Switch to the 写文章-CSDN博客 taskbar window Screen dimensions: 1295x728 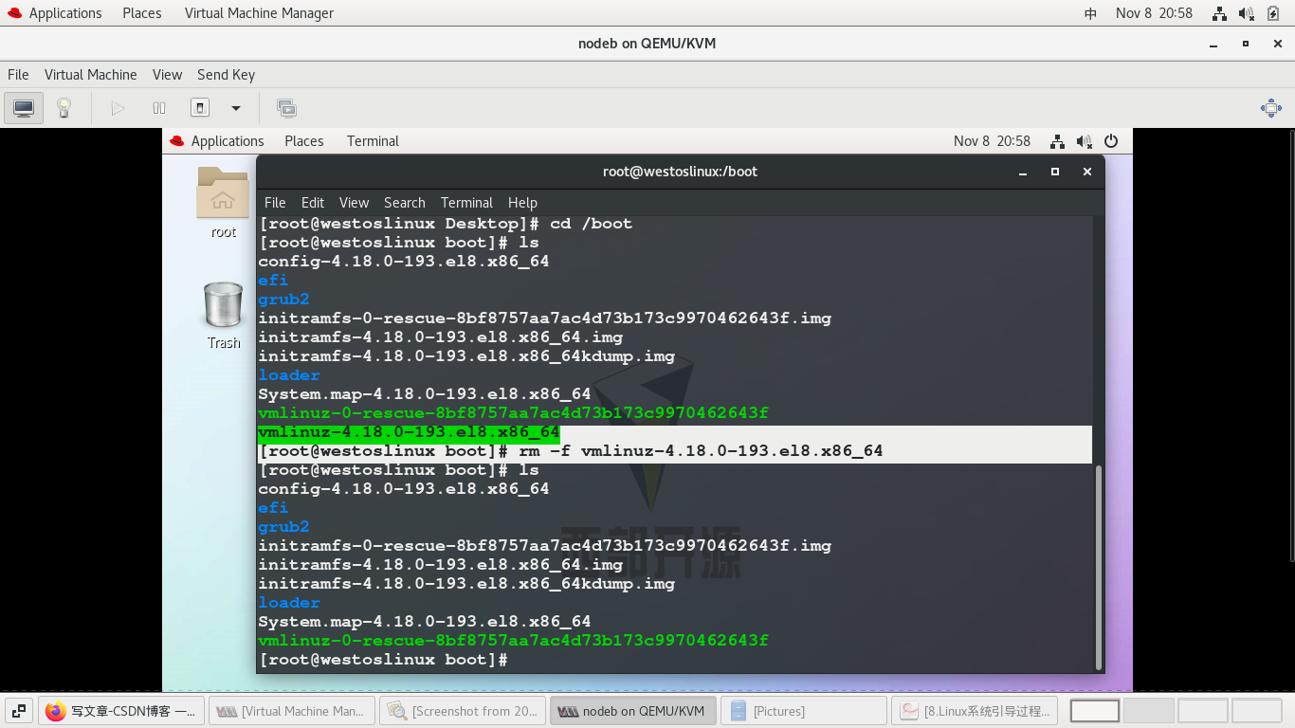[121, 709]
